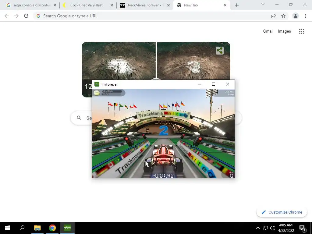Open Google Images link

(284, 31)
